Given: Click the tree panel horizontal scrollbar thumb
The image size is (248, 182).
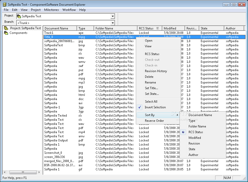Looking at the screenshot, I should [x=23, y=172].
